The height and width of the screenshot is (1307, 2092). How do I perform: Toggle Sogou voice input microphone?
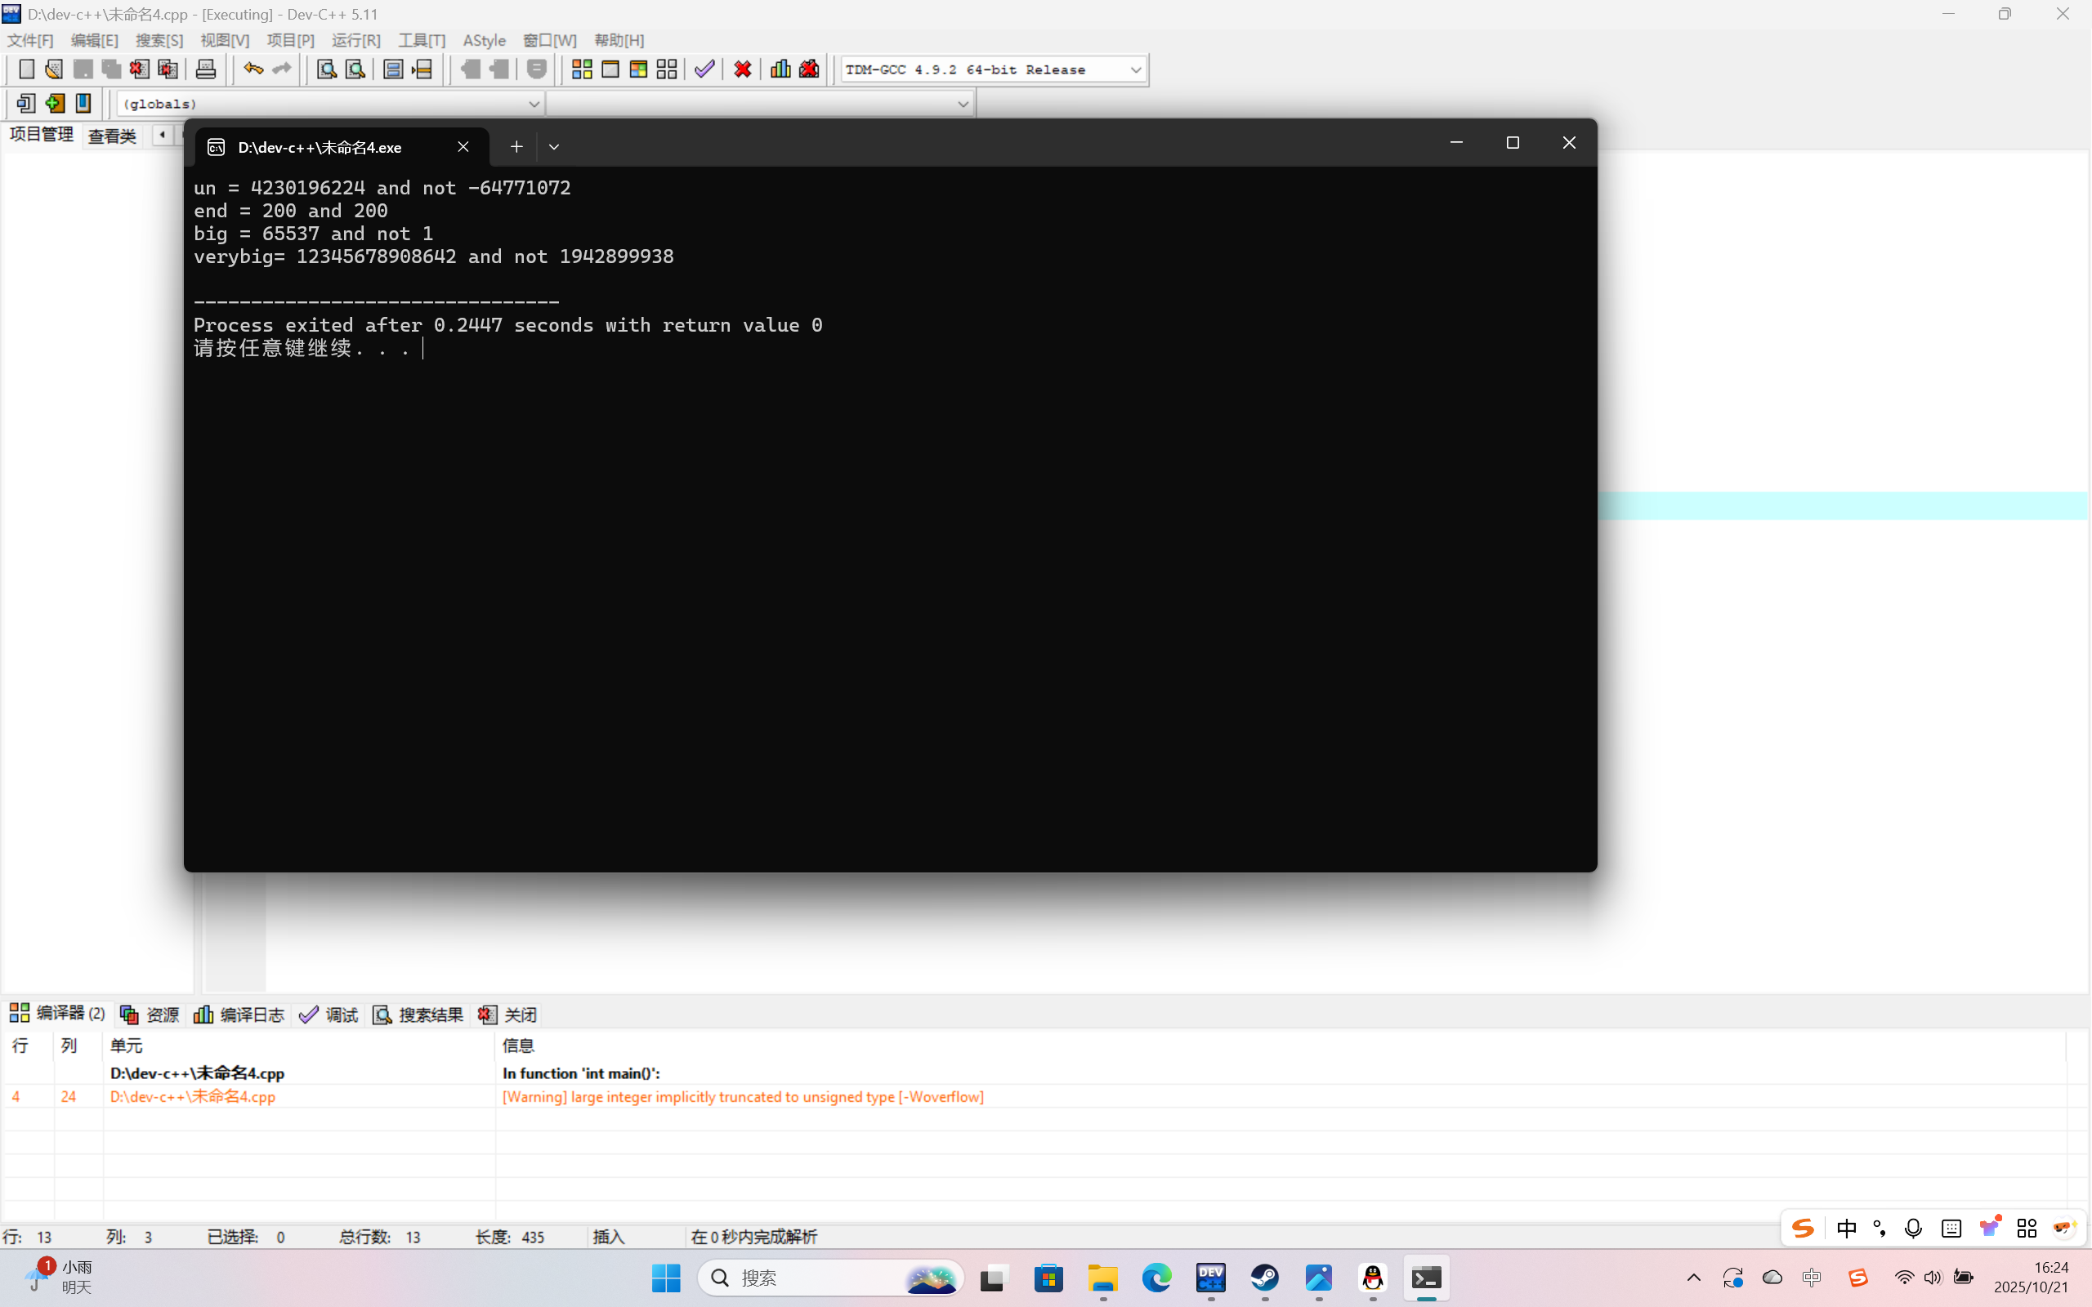tap(1913, 1229)
